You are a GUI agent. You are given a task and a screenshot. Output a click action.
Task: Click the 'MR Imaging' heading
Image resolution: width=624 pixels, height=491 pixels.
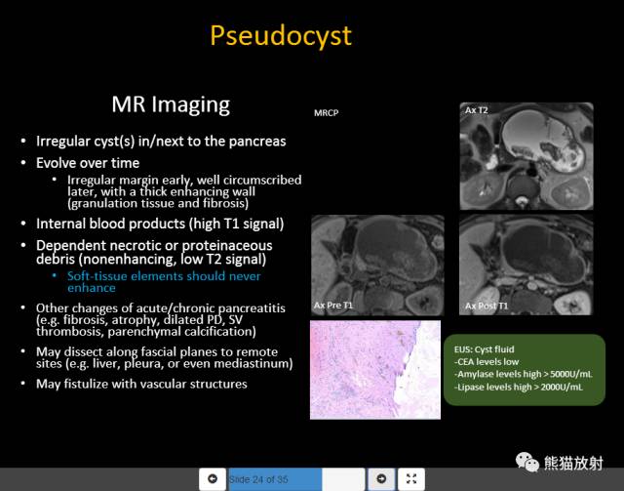tap(171, 104)
